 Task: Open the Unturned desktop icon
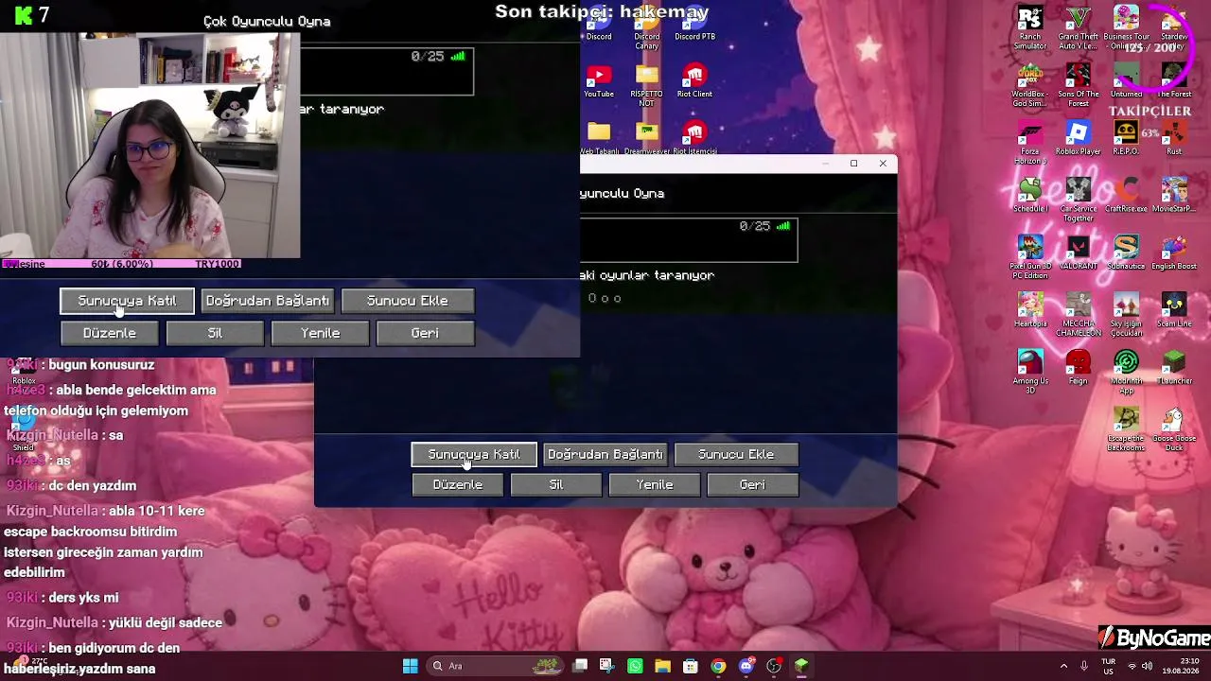click(x=1126, y=81)
